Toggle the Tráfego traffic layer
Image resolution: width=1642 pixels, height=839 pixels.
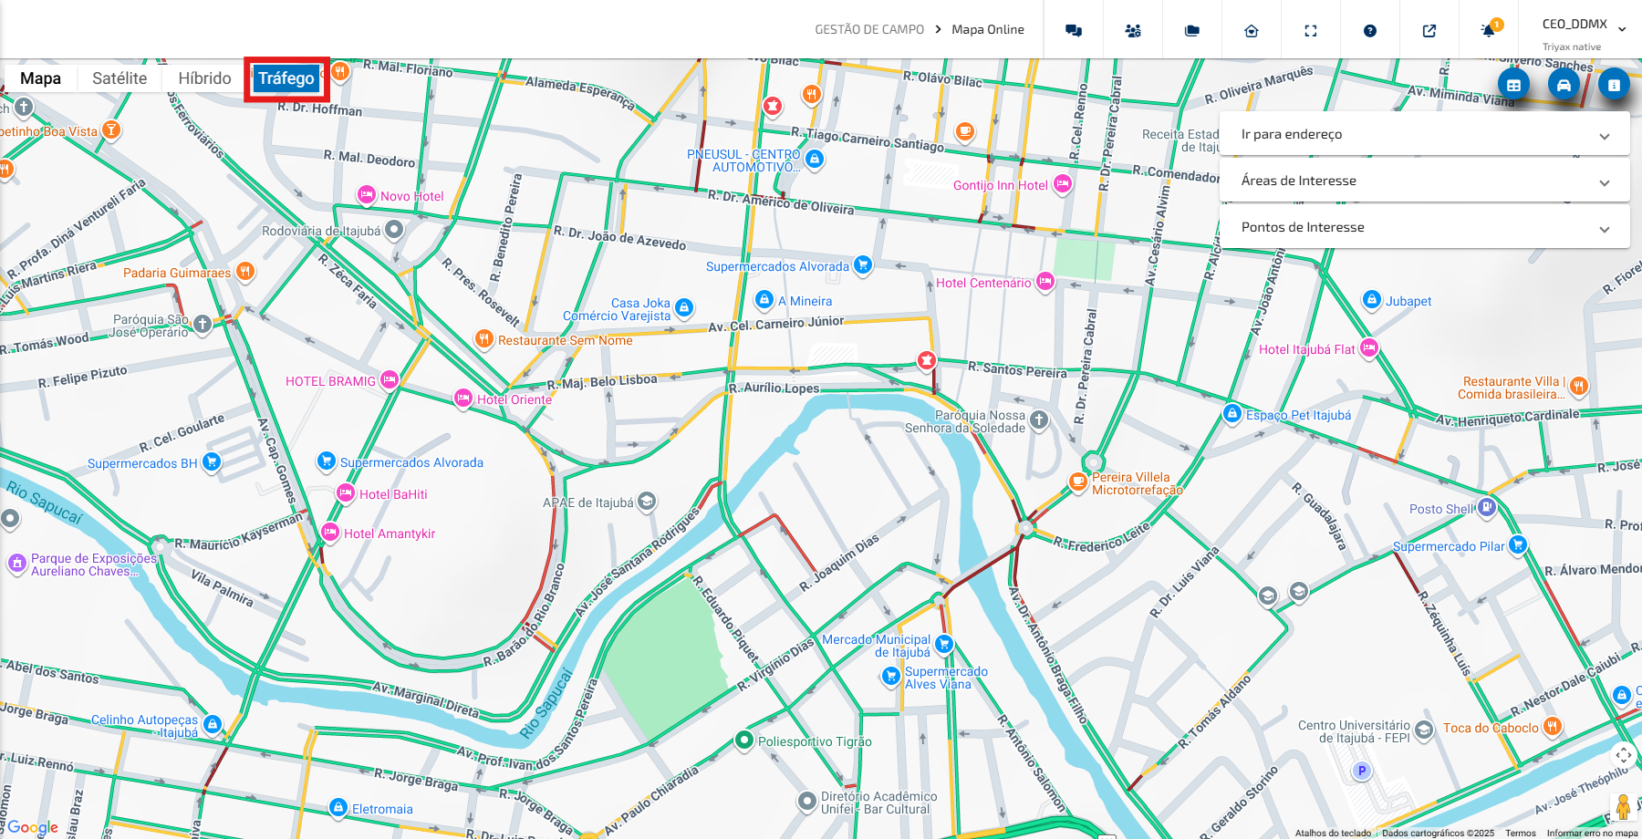[x=286, y=78]
